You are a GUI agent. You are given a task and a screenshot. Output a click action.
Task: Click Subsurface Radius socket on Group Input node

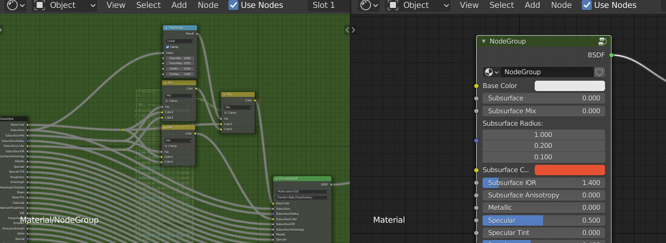point(27,141)
